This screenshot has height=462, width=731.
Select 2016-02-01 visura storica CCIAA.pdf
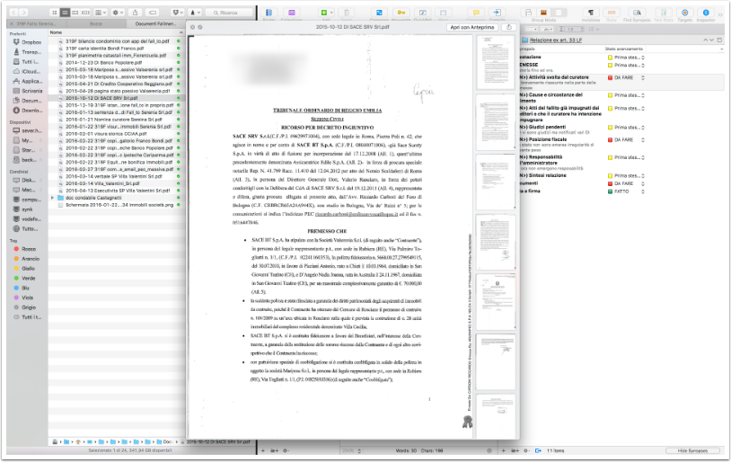click(106, 134)
